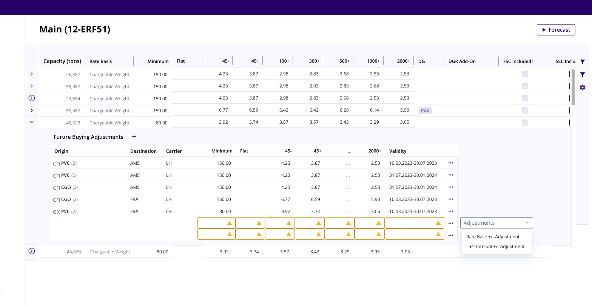Viewport: 592px width, 305px height.
Task: Expand the 56,987 row with 2.93 rate
Action: click(32, 86)
